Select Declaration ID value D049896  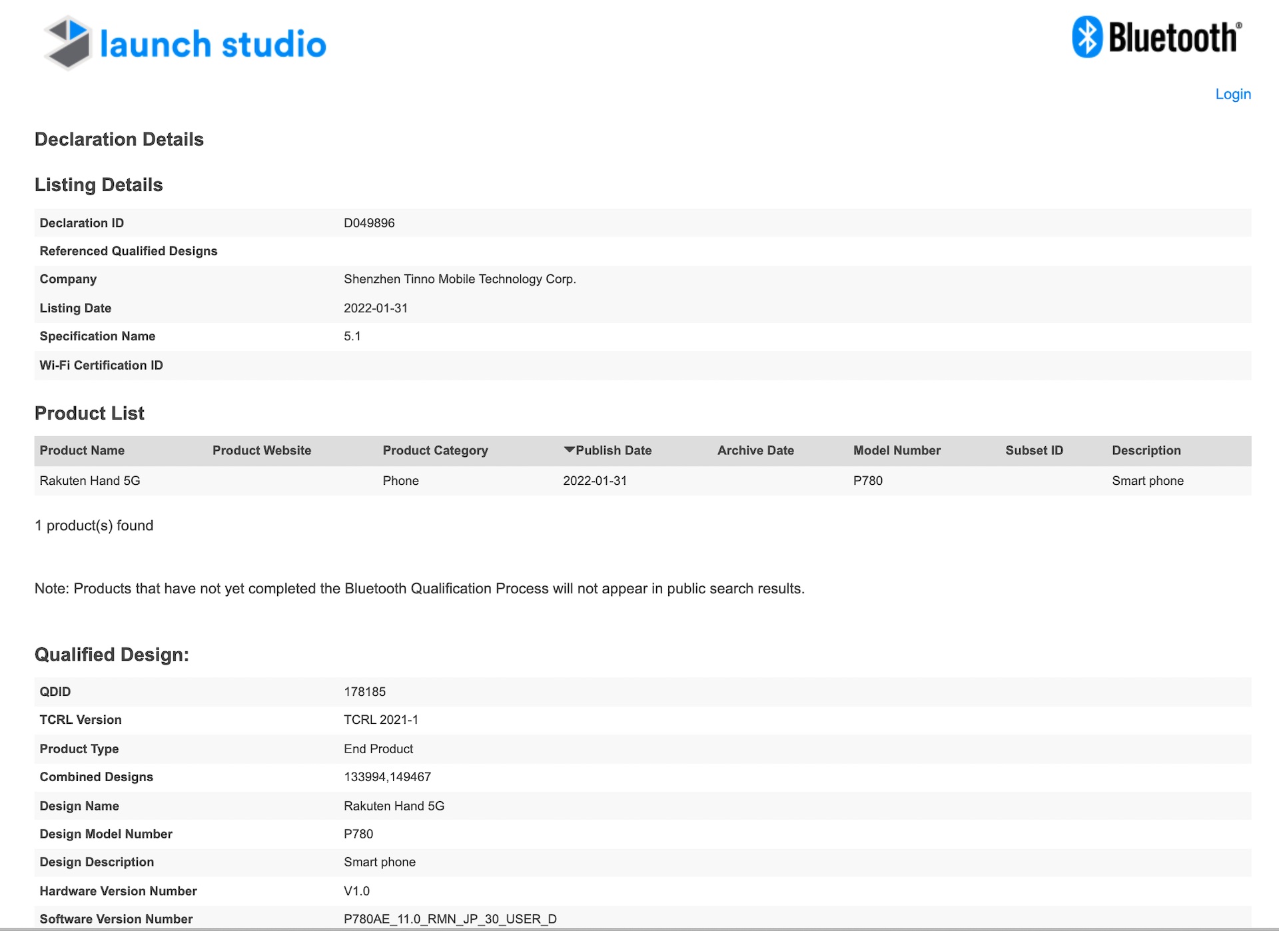tap(369, 223)
